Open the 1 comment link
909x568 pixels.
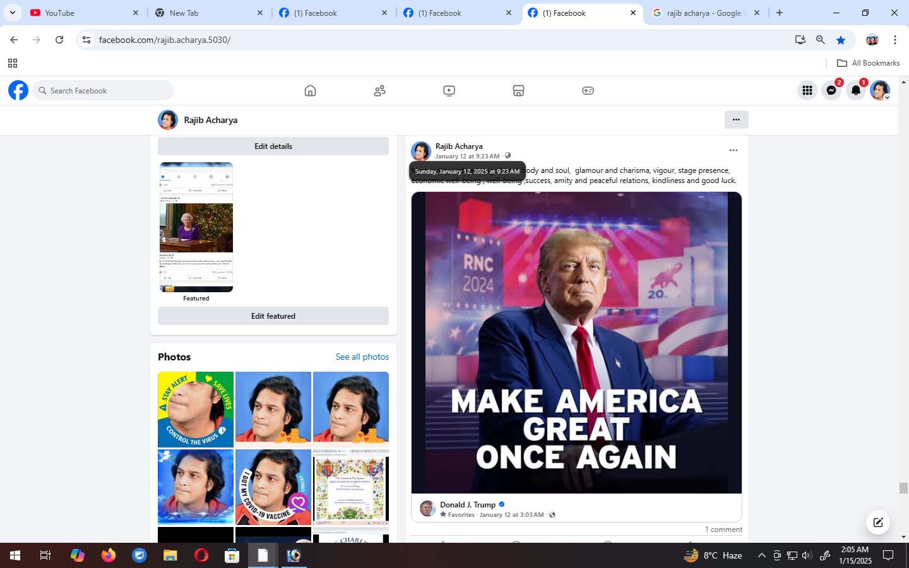tap(723, 530)
